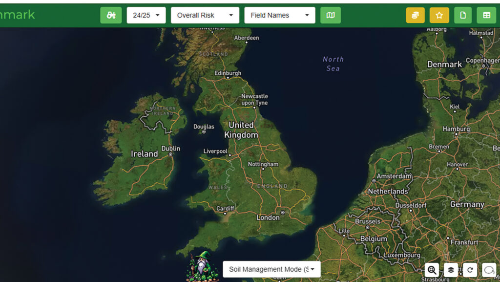
Task: Click London city label on map
Action: [x=268, y=217]
